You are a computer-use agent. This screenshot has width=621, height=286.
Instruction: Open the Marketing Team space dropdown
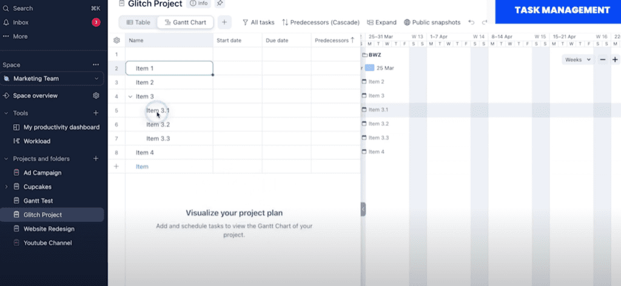tap(96, 79)
